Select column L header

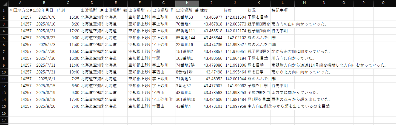[x=283, y=3]
